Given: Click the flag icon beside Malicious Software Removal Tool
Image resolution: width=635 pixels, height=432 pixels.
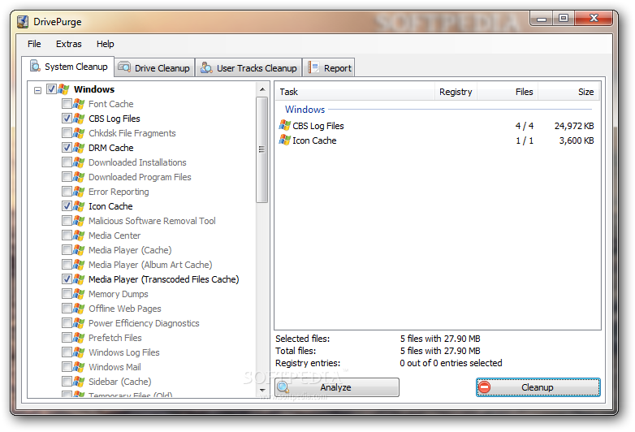Looking at the screenshot, I should tap(79, 221).
